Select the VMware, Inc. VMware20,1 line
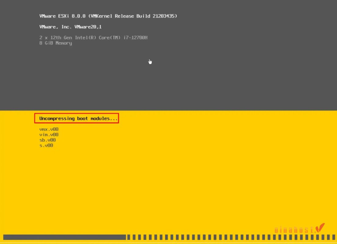This screenshot has width=337, height=244. point(71,27)
